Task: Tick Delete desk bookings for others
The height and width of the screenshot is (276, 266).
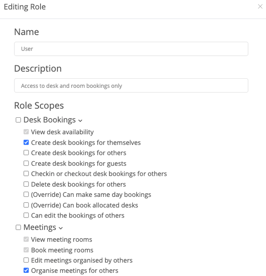Action: point(26,184)
